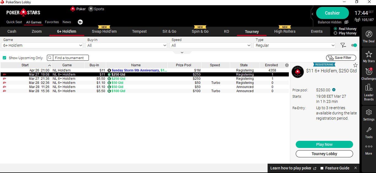Open the Speed dropdown
This screenshot has height=173, width=376.
click(210, 45)
